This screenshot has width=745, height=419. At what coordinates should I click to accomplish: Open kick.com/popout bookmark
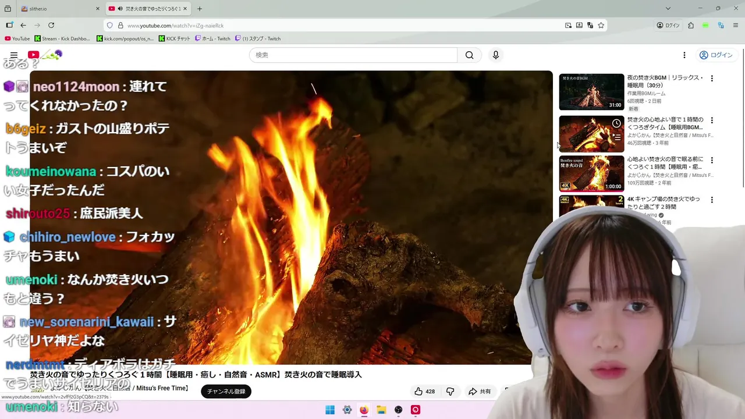[x=125, y=38]
